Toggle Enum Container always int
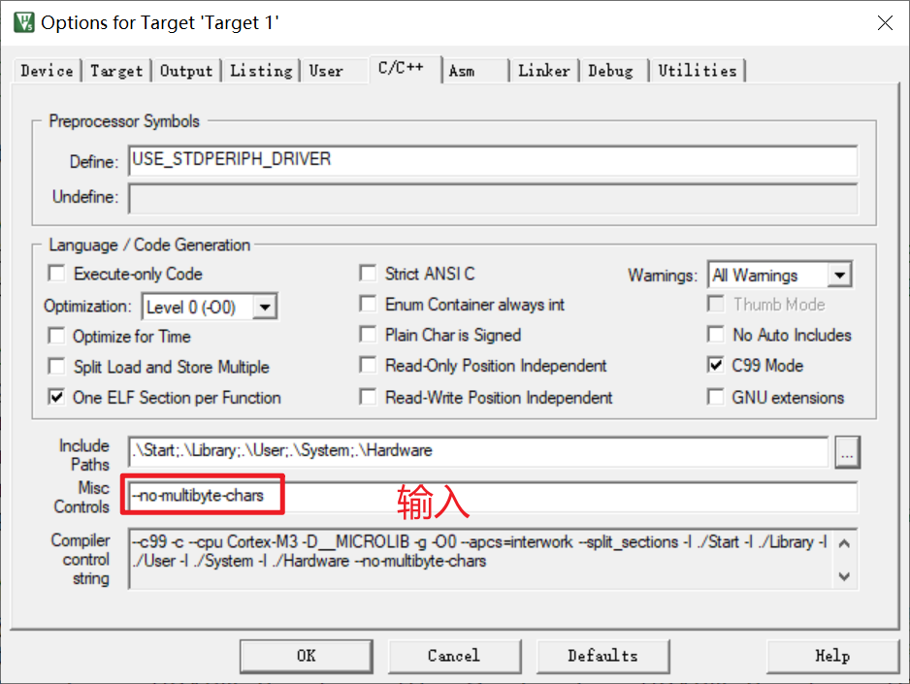The image size is (910, 684). [x=368, y=304]
